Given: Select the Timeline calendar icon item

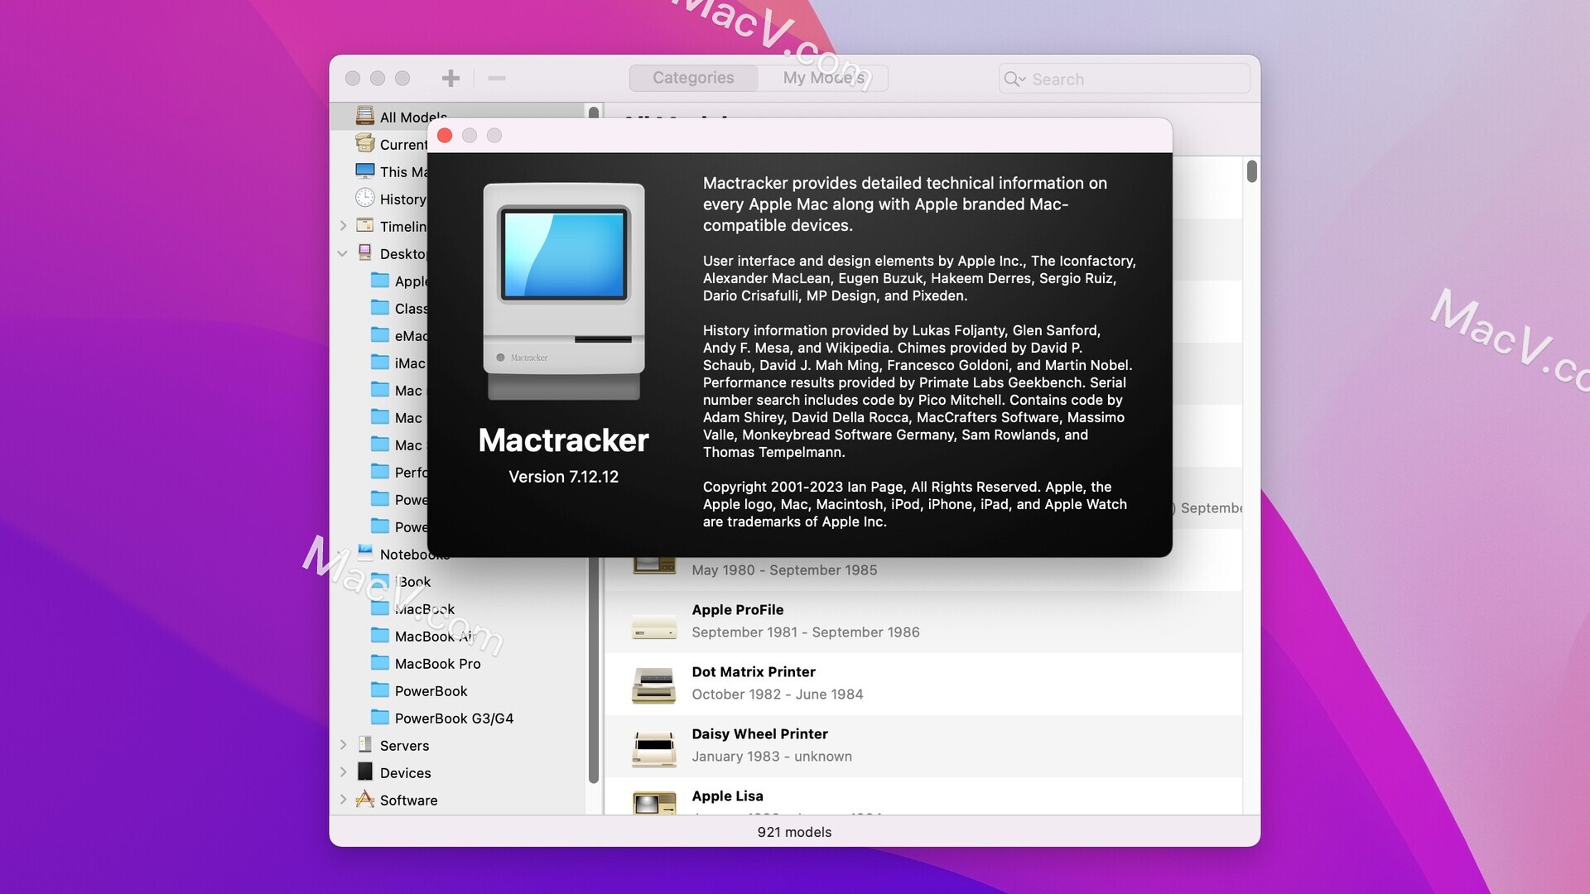Looking at the screenshot, I should pos(365,225).
